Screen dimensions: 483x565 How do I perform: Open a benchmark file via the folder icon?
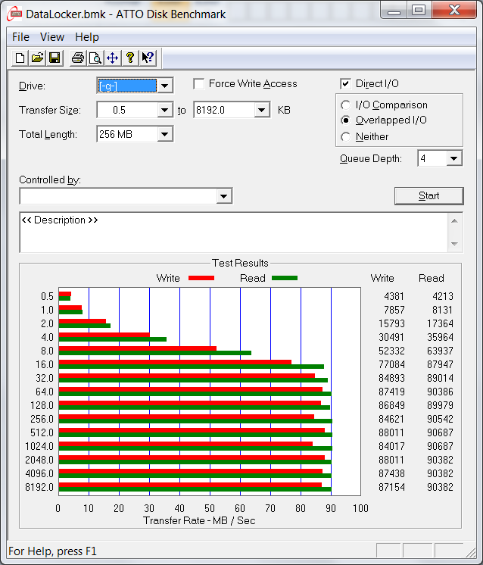click(x=37, y=58)
